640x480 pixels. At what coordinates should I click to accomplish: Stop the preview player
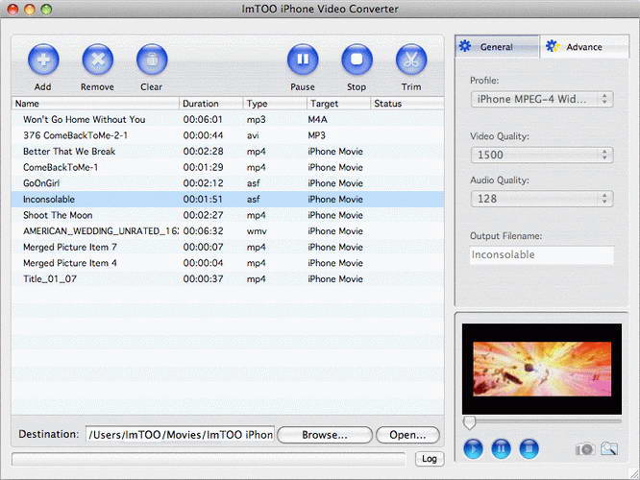pos(529,448)
